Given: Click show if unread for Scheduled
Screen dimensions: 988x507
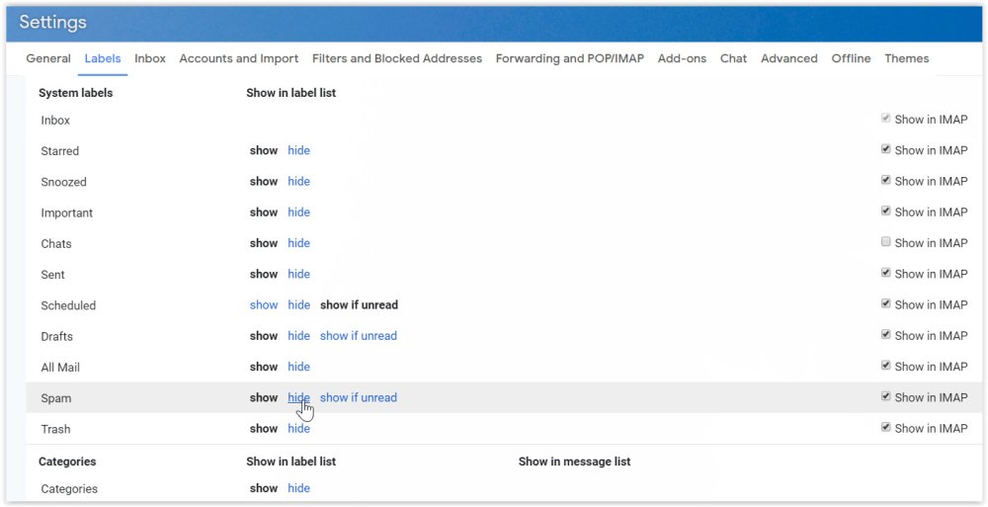Looking at the screenshot, I should click(360, 305).
